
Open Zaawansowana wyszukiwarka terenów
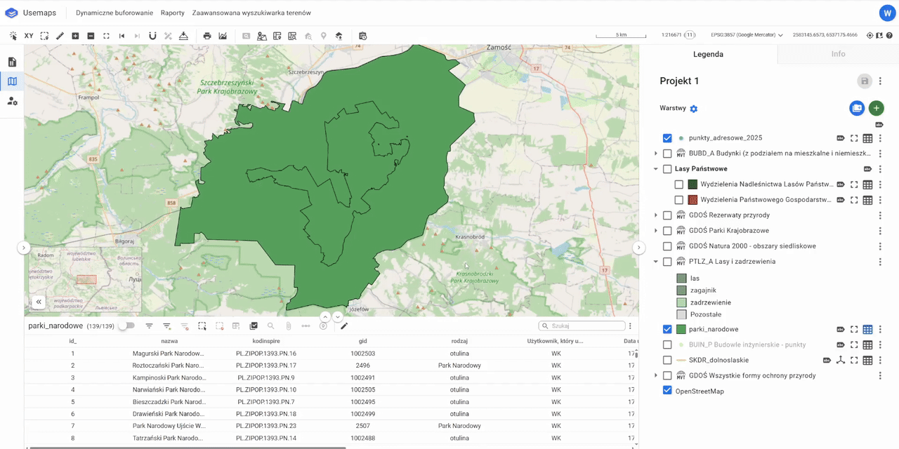(x=251, y=13)
